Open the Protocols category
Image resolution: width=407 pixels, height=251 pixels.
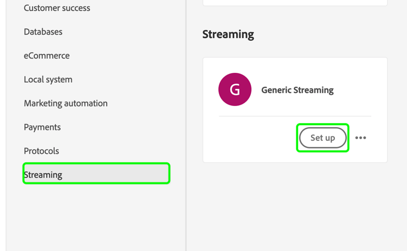point(41,151)
